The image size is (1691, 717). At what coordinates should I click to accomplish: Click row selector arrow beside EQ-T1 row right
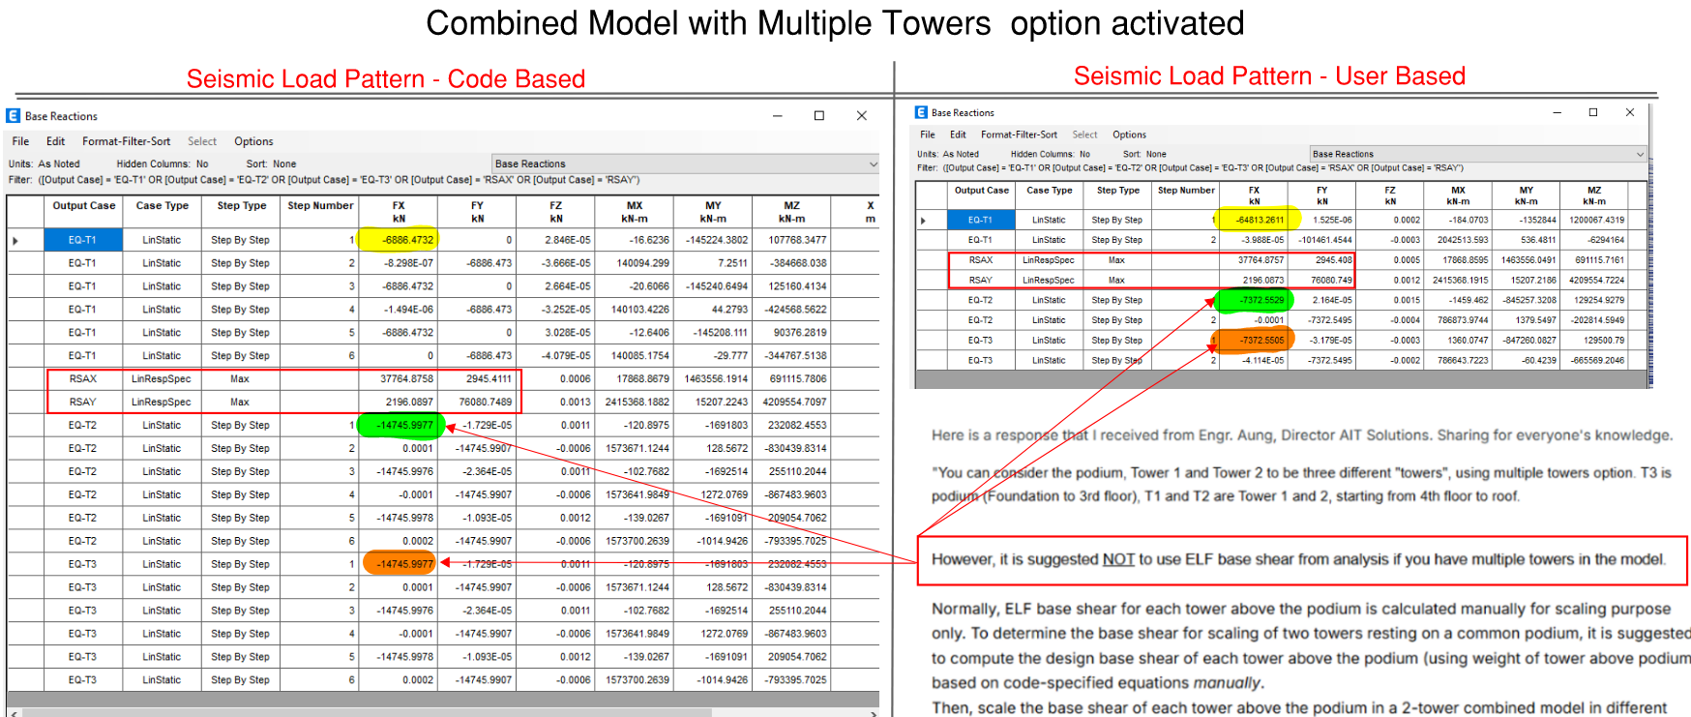pyautogui.click(x=924, y=221)
